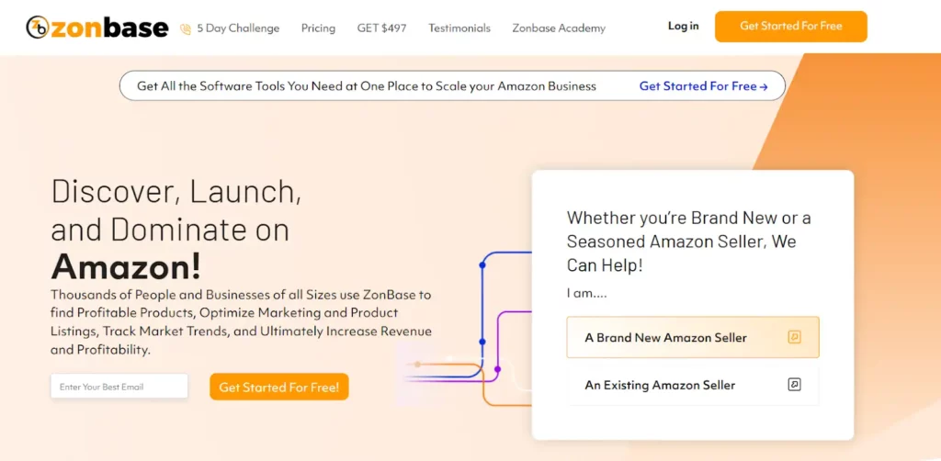Select A Brand New Amazon Seller option

693,337
